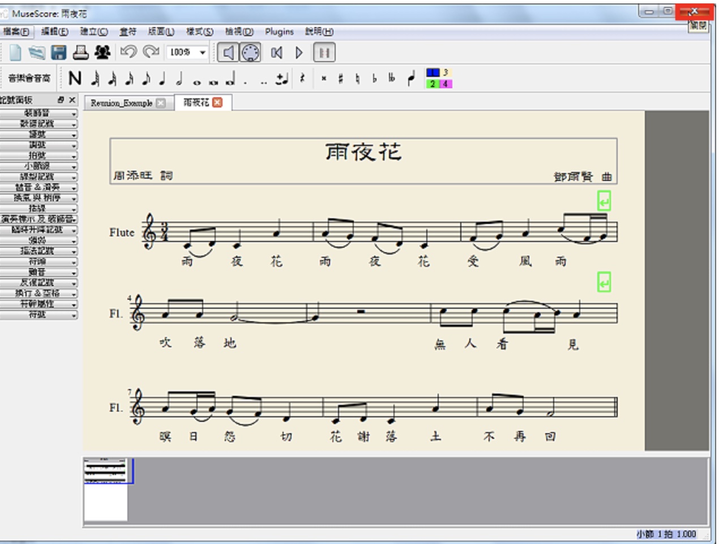Save the score with the floppy disk icon
719x544 pixels.
tap(59, 53)
